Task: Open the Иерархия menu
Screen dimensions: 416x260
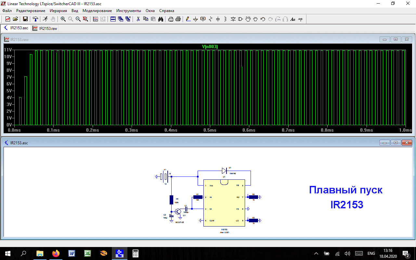Action: pyautogui.click(x=58, y=11)
